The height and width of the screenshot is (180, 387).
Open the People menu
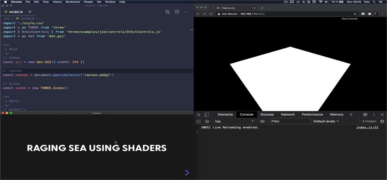(x=88, y=2)
